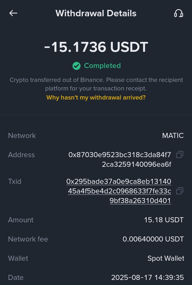Tap the 2025-08-17 14:39:35 date value

(147, 278)
